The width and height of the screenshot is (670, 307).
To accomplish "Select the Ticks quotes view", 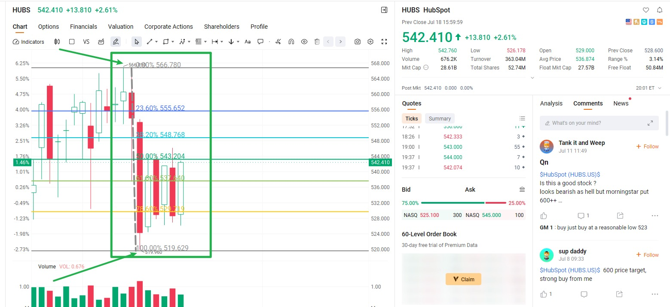I will click(412, 119).
